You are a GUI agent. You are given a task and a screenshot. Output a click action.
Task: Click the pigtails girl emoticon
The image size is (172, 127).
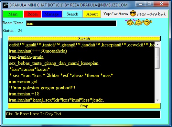[130, 22]
